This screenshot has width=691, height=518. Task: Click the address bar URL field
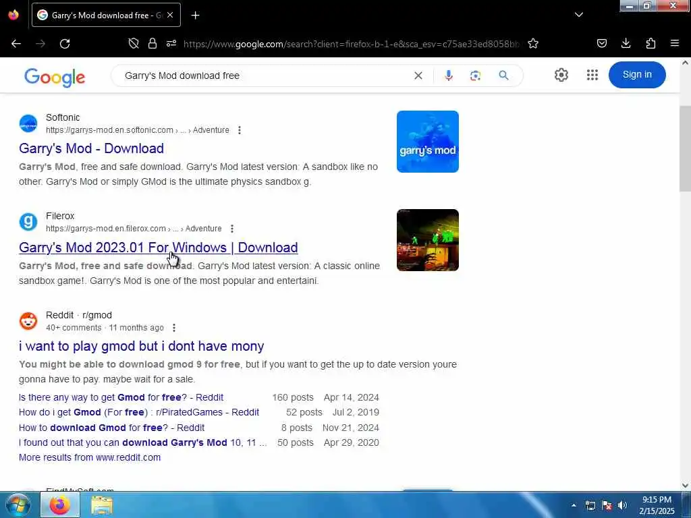351,44
